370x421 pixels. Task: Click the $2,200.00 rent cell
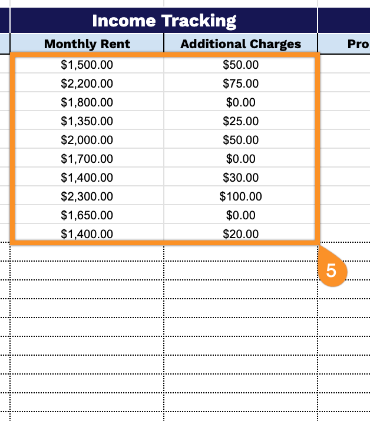tap(87, 83)
